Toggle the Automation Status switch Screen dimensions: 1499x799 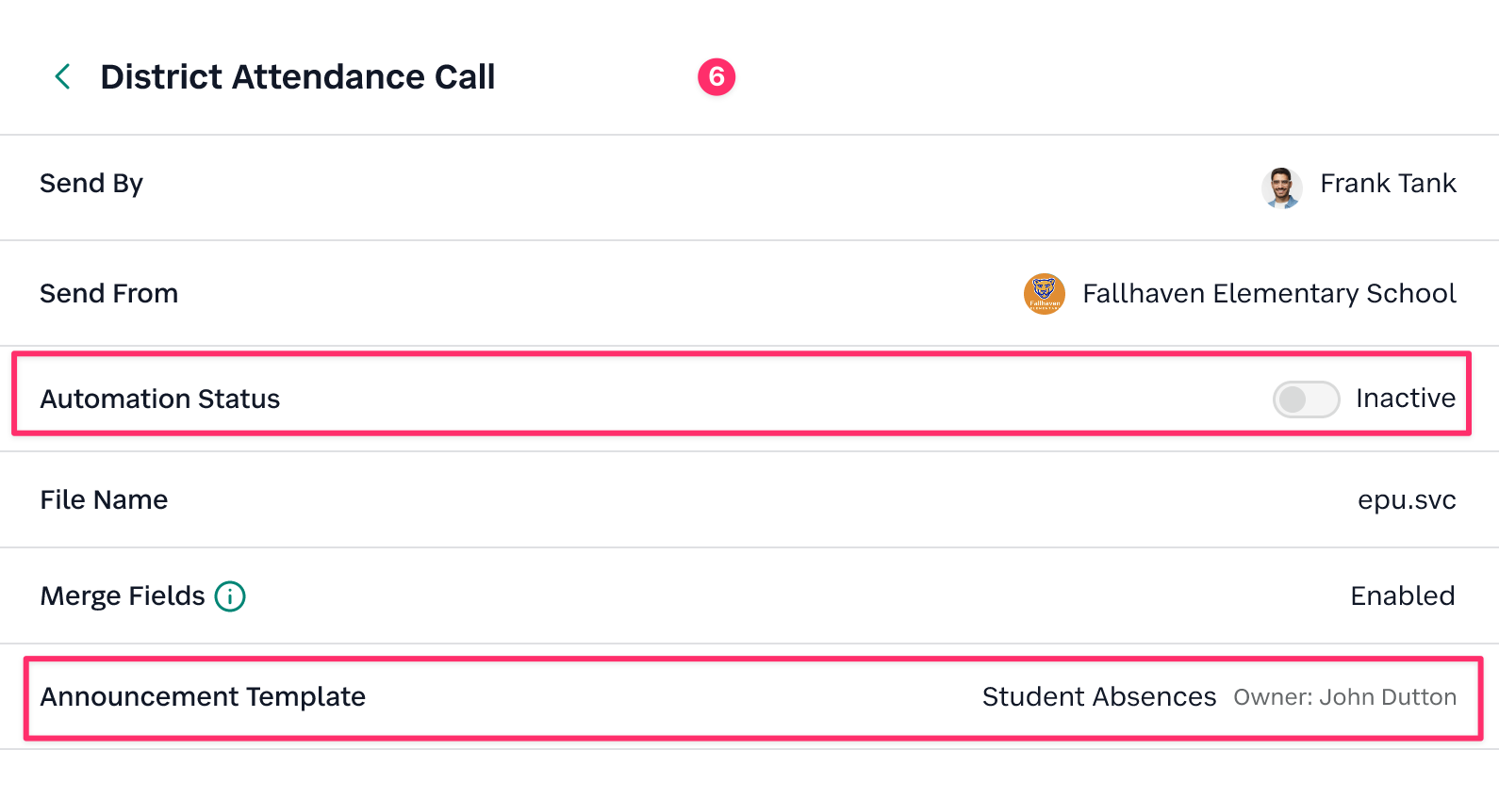1306,399
